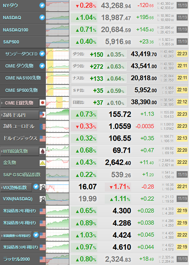Click US flag beside ラッセル2000
Image resolution: width=189 pixels, height=265 pixels.
click(43, 259)
